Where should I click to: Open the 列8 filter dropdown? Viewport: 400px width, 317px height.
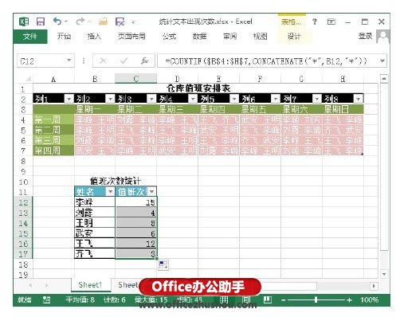pos(358,99)
